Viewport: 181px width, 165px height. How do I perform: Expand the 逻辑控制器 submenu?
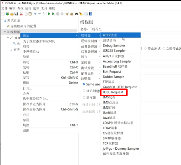[89, 41]
